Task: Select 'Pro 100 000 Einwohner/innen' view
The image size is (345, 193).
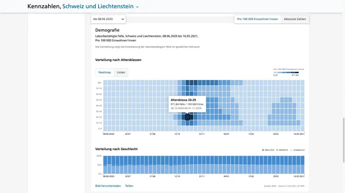Action: (257, 19)
